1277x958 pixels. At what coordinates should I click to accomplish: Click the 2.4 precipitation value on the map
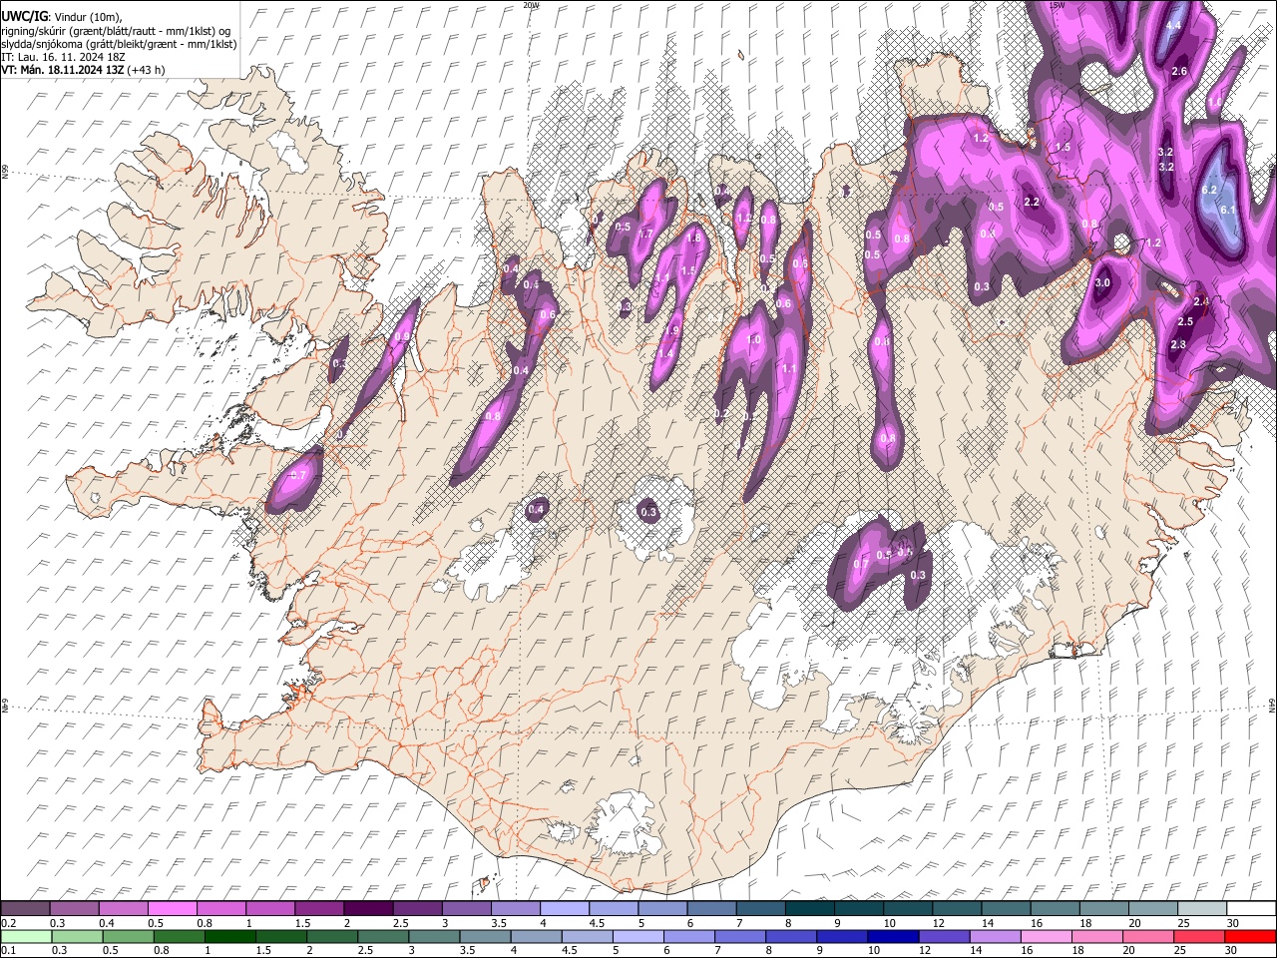(1201, 301)
